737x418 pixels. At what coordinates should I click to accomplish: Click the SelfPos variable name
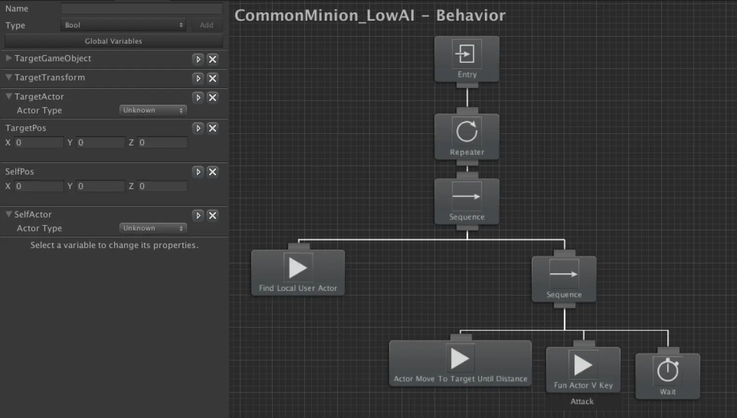[x=20, y=171]
